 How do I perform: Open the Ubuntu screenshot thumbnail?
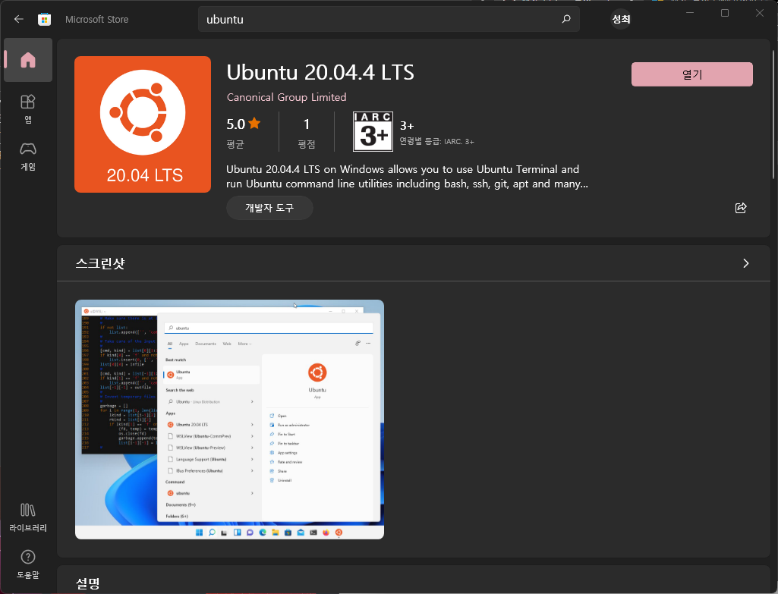click(x=229, y=420)
